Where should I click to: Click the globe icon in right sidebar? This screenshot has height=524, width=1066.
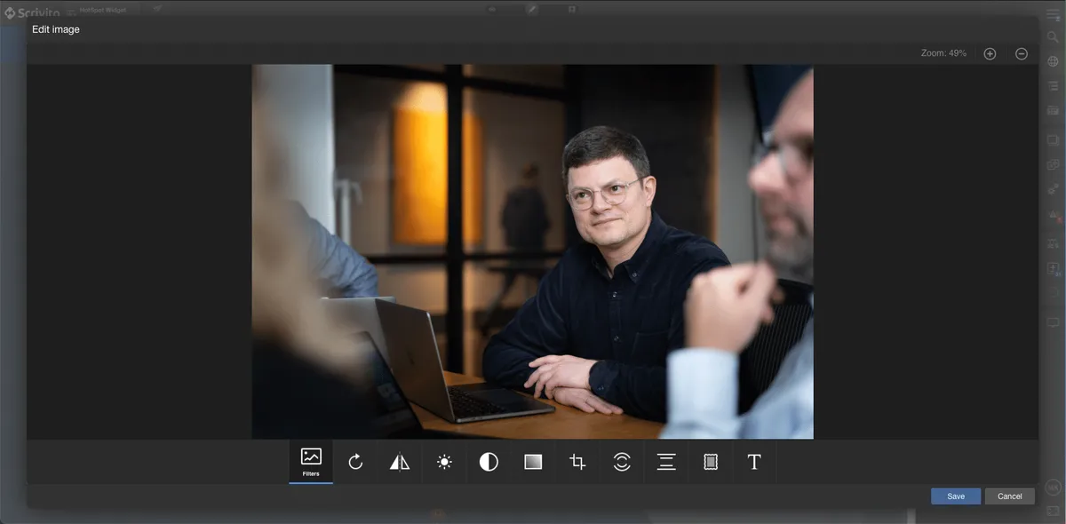[1054, 61]
